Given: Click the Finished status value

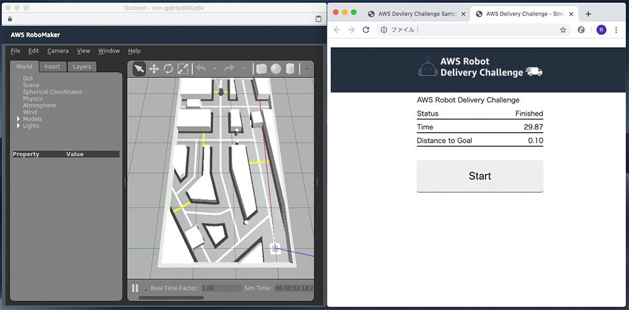Looking at the screenshot, I should pyautogui.click(x=529, y=113).
